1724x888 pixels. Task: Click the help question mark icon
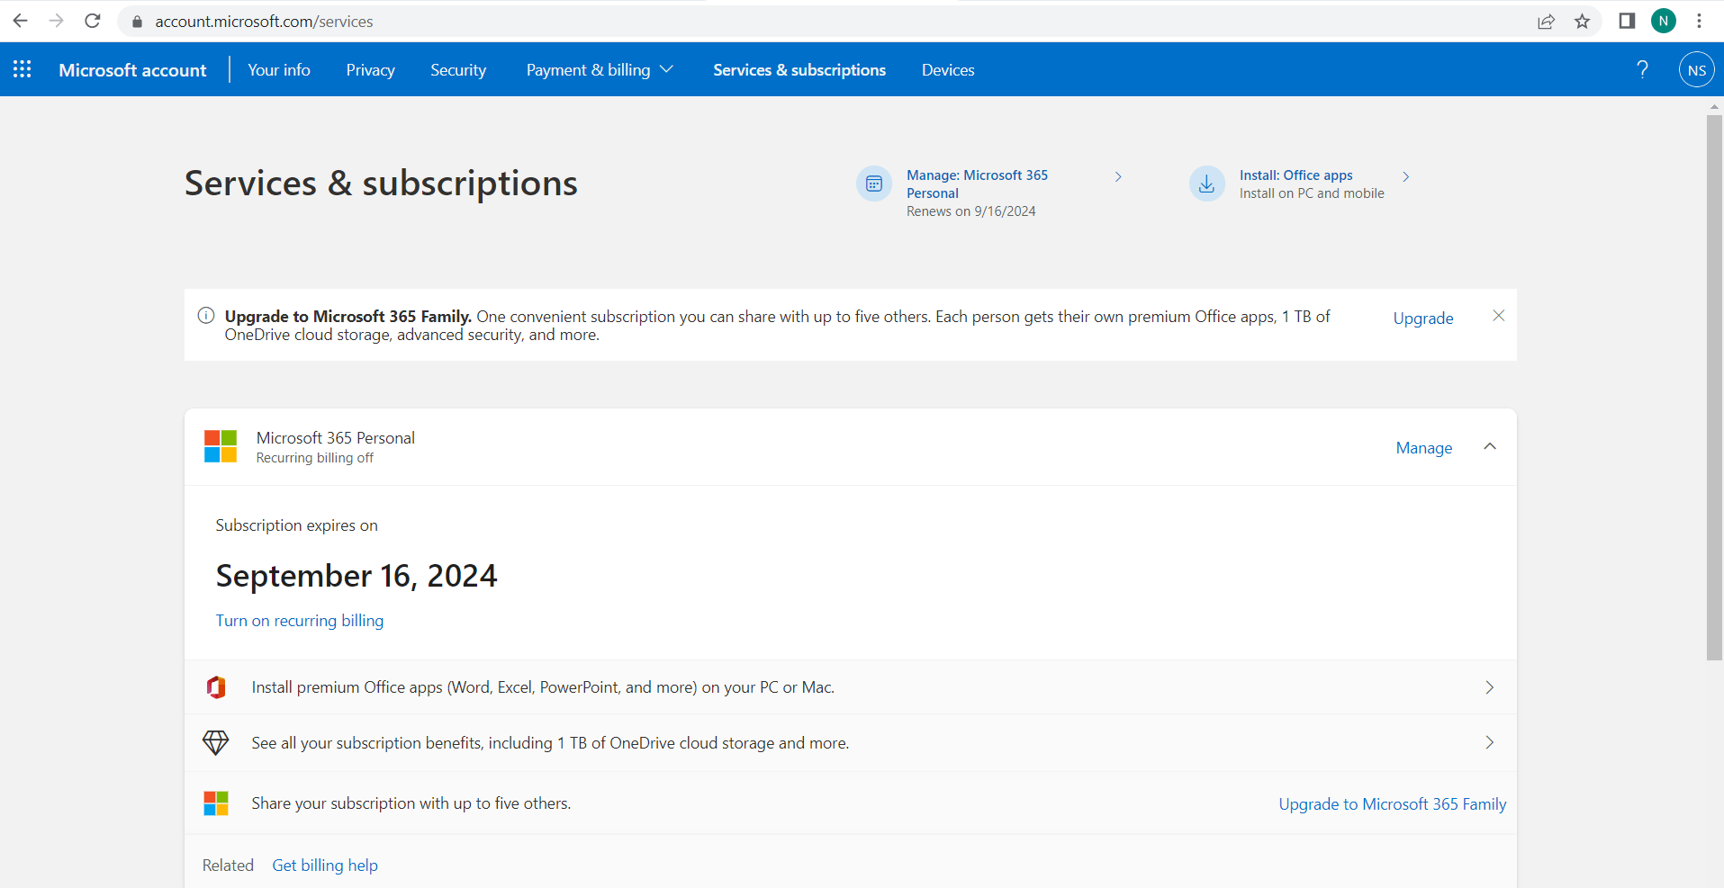pos(1642,69)
